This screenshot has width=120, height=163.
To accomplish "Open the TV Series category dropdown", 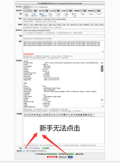I will coord(30,11).
